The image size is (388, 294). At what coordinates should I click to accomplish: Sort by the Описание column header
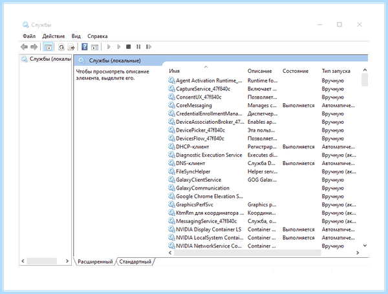click(x=259, y=71)
